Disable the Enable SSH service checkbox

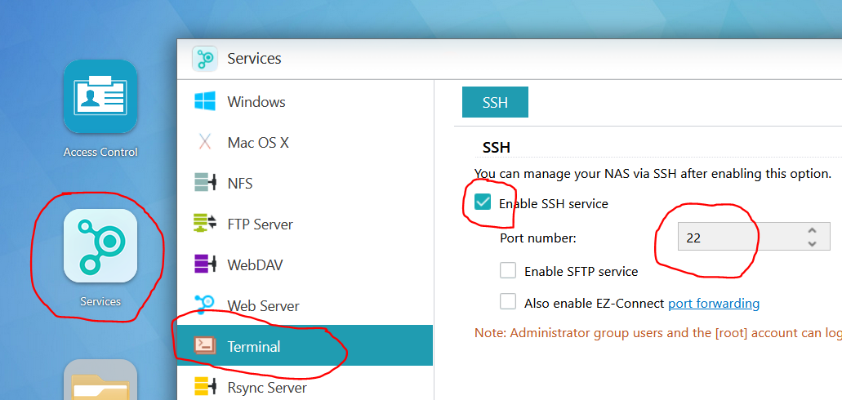tap(483, 203)
